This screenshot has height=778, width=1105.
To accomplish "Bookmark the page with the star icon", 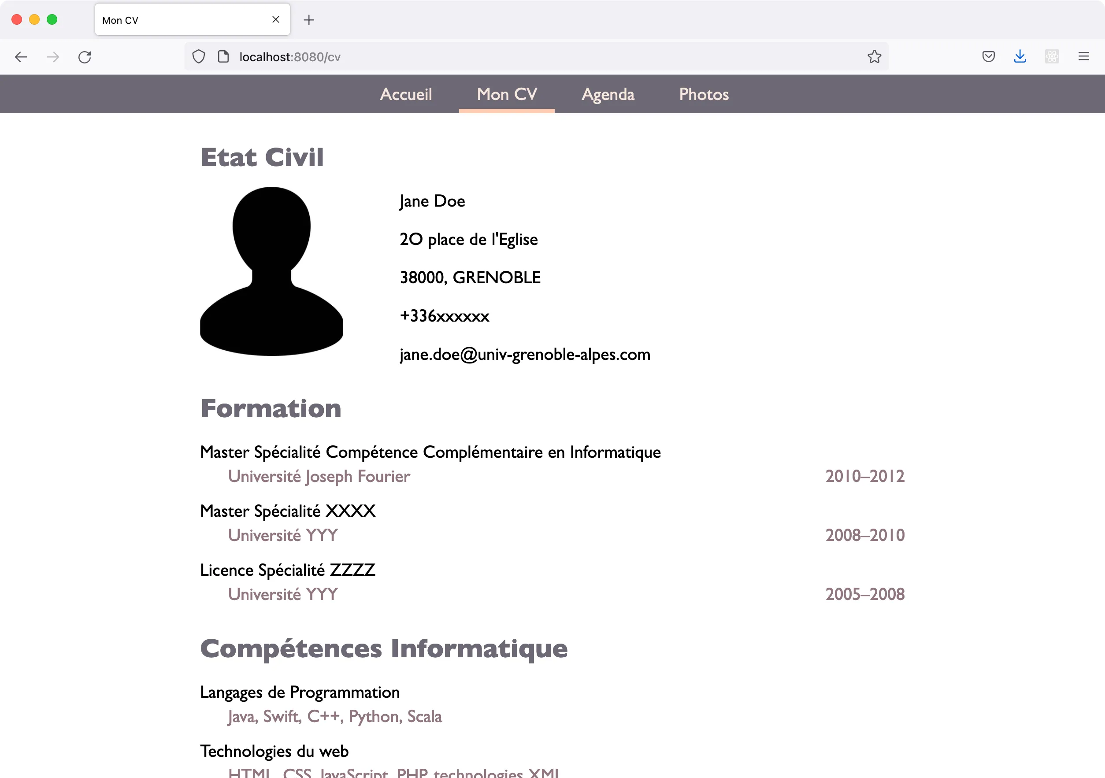I will tap(875, 57).
